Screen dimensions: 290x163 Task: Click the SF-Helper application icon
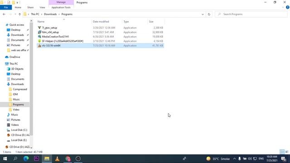(x=39, y=41)
